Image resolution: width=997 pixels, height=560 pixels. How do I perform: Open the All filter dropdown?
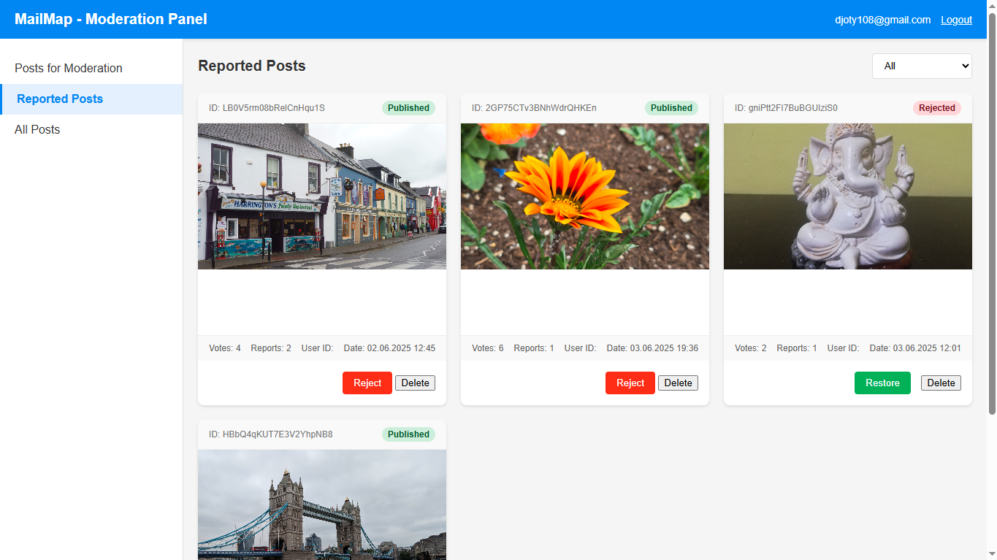point(922,66)
